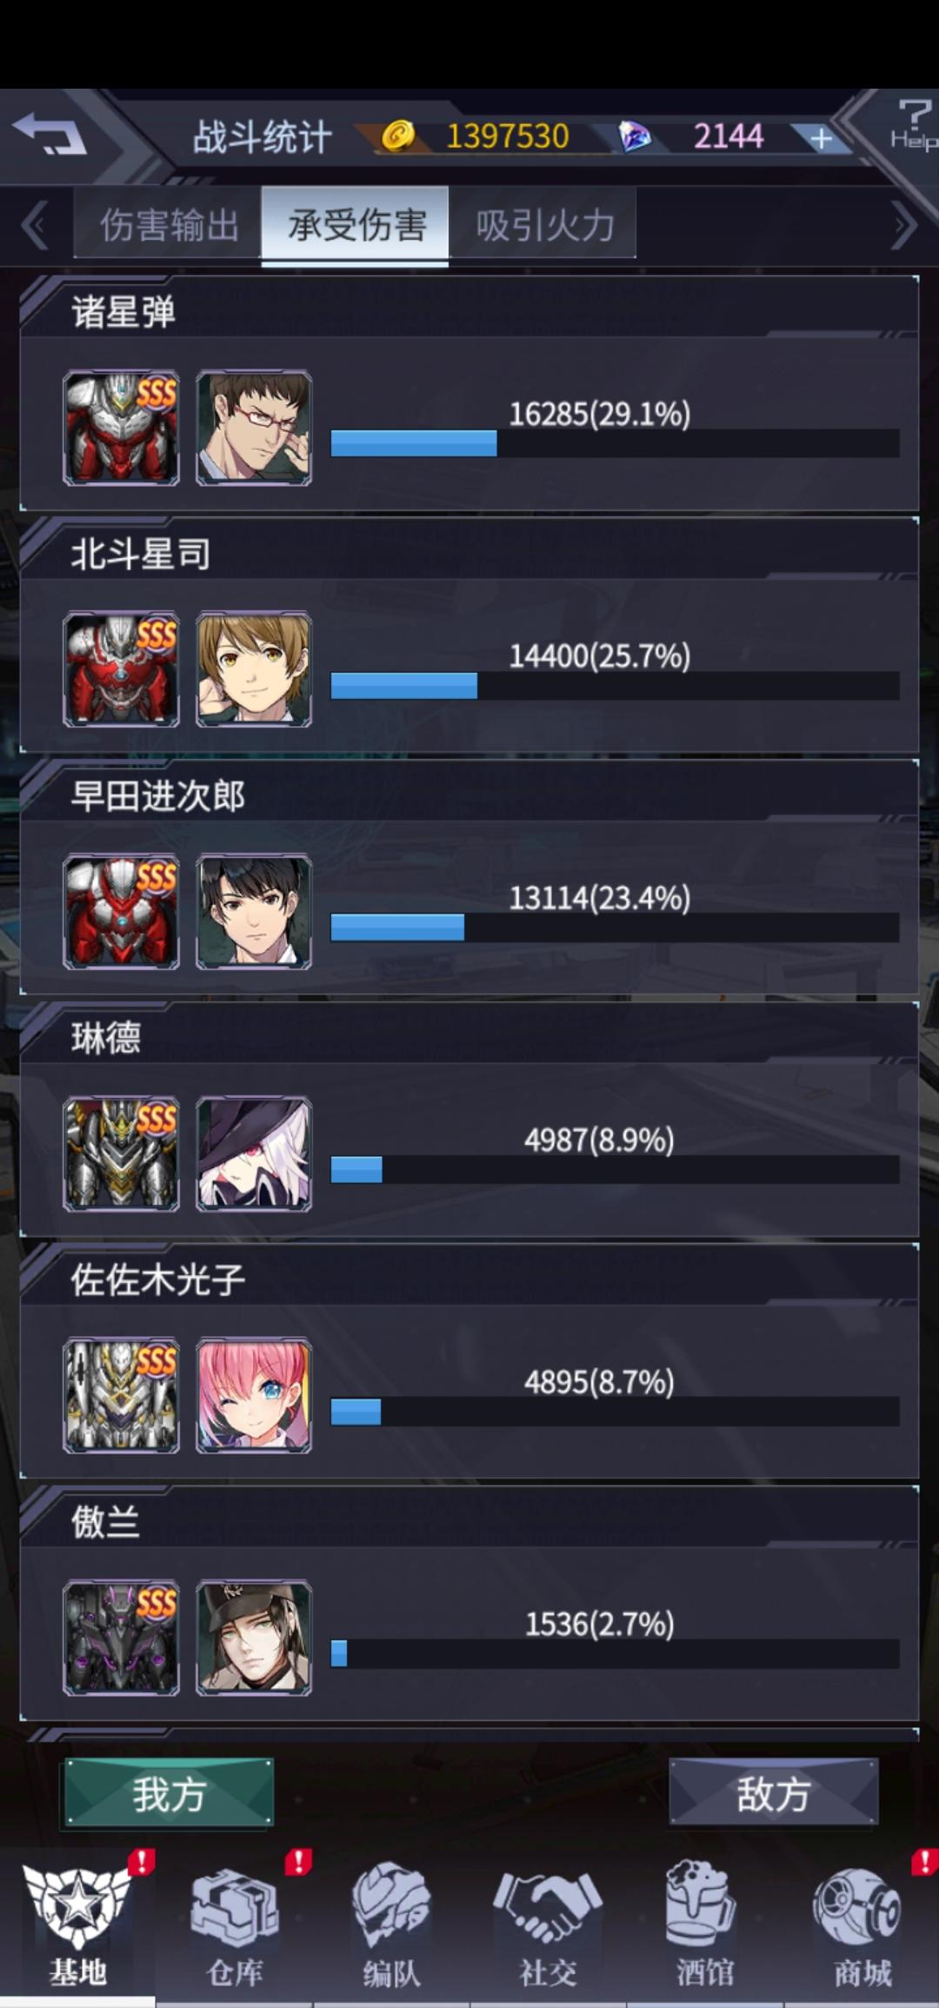939x2008 pixels.
Task: Click 诸星弹 damage progress bar
Action: click(x=615, y=443)
